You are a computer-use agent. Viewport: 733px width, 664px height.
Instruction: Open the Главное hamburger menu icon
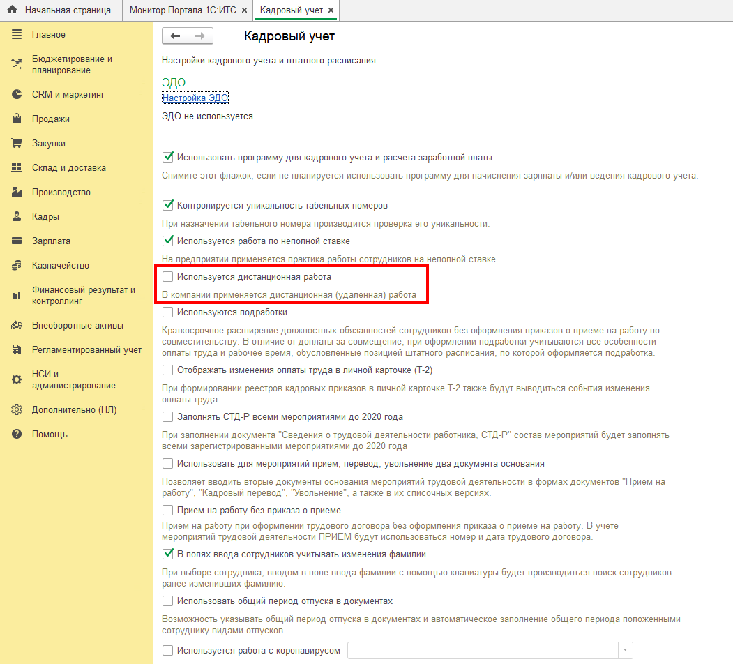pos(17,34)
